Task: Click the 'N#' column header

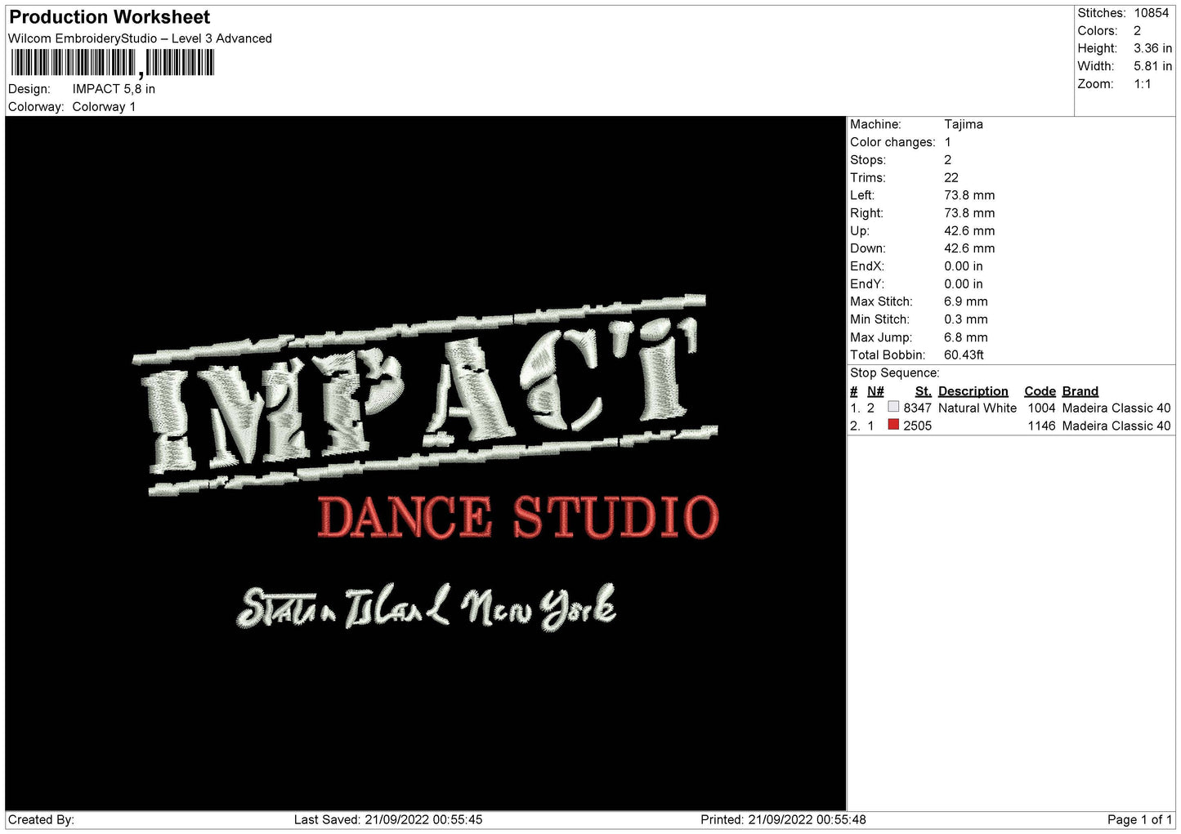Action: [875, 391]
